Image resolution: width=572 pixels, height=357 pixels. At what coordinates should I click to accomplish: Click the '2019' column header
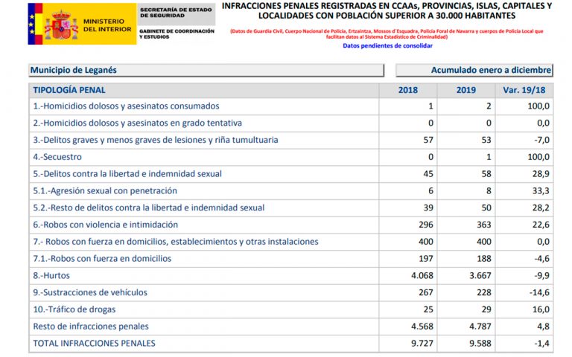pyautogui.click(x=465, y=90)
